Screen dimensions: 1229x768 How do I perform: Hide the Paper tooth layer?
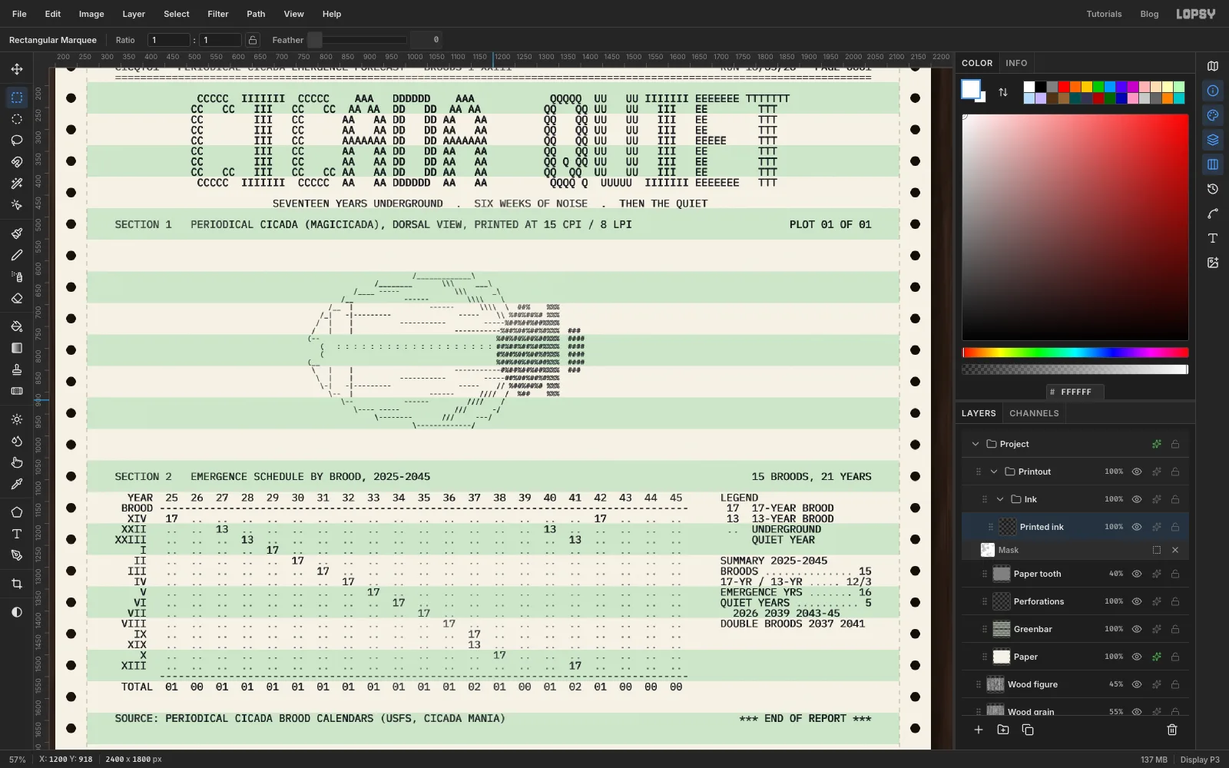click(x=1137, y=574)
